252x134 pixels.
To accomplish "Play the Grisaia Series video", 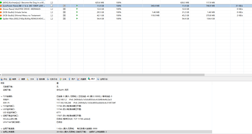I will 77,12.
